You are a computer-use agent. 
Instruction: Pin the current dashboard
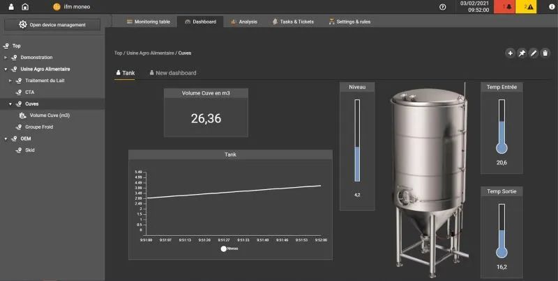(522, 53)
